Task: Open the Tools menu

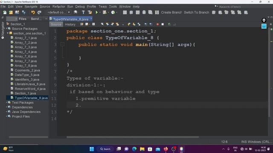Action: pyautogui.click(x=113, y=6)
